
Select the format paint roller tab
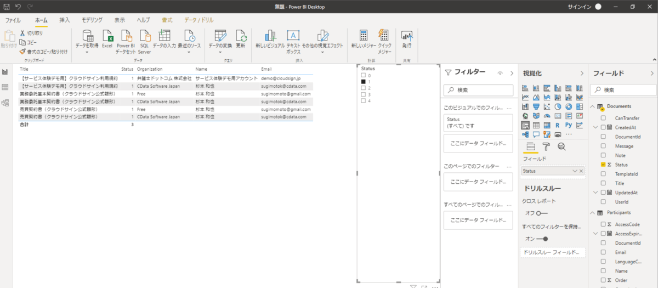pos(546,146)
